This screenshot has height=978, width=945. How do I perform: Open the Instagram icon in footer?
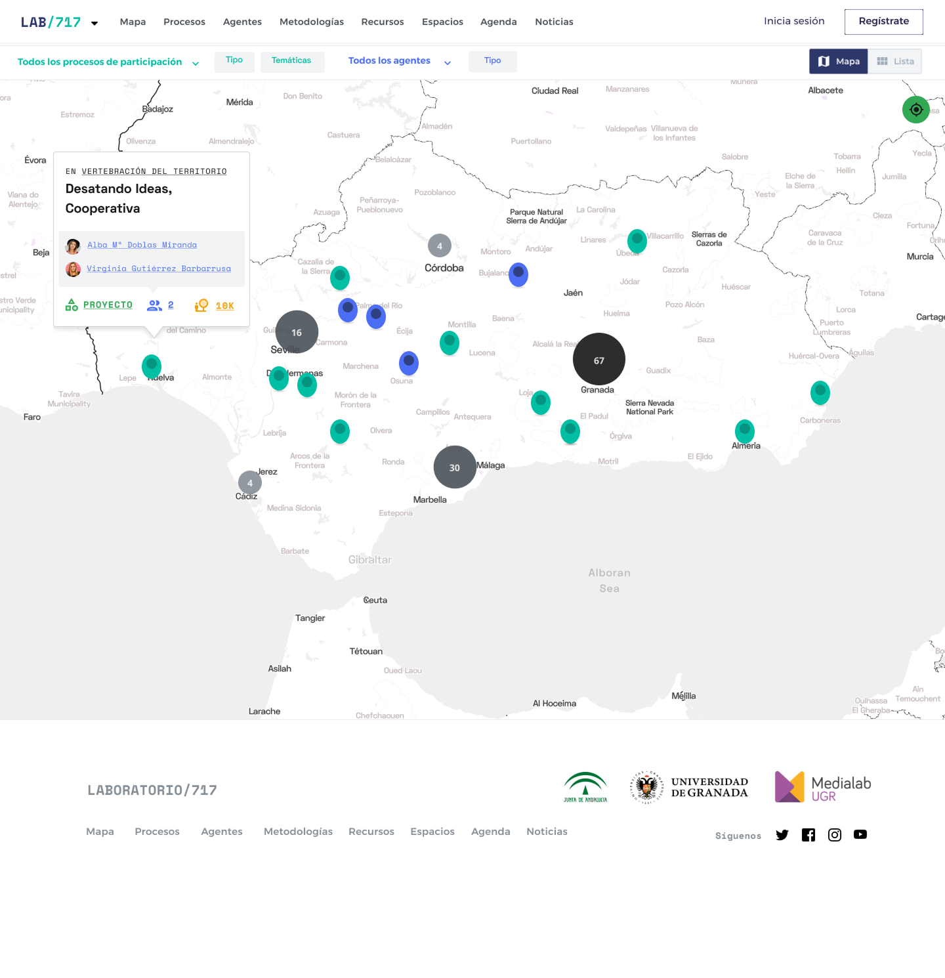click(835, 835)
